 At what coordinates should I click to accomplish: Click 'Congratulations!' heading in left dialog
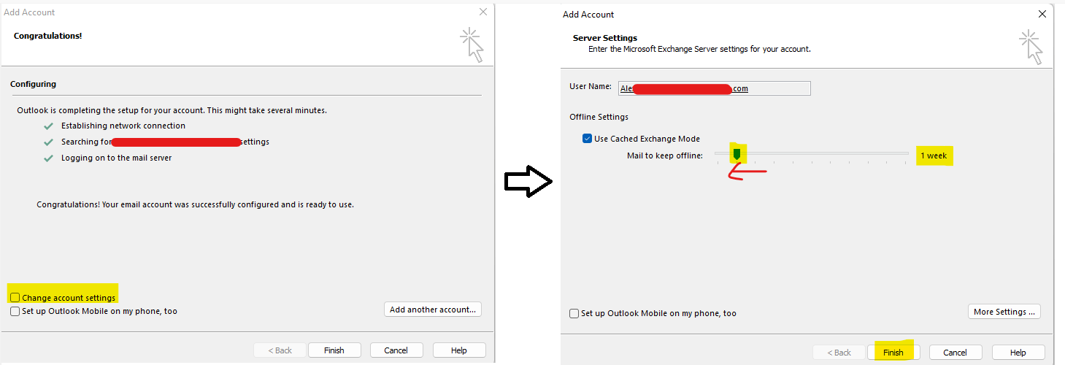(47, 36)
